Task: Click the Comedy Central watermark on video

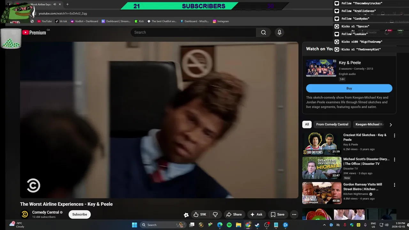Action: point(33,185)
